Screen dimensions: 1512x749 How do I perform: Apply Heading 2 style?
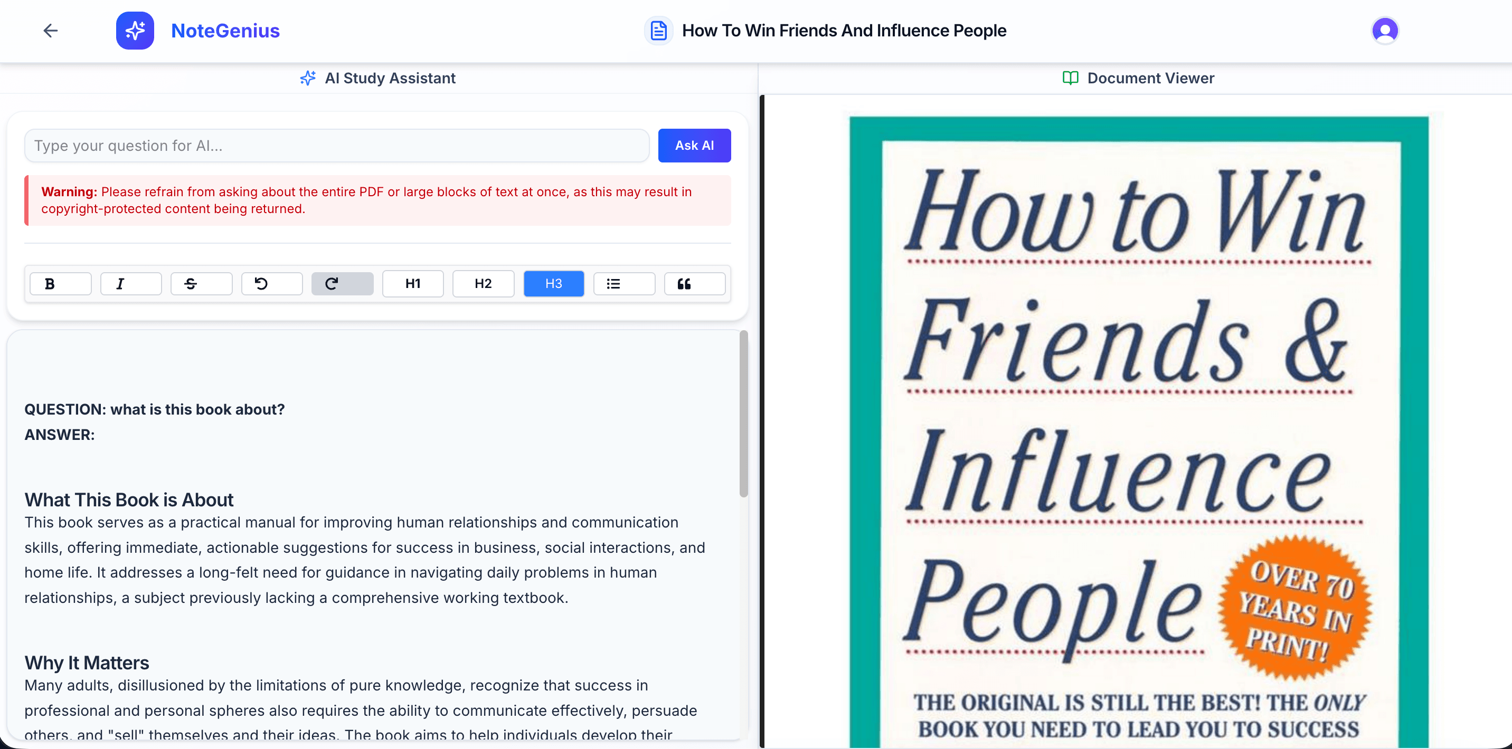(483, 284)
